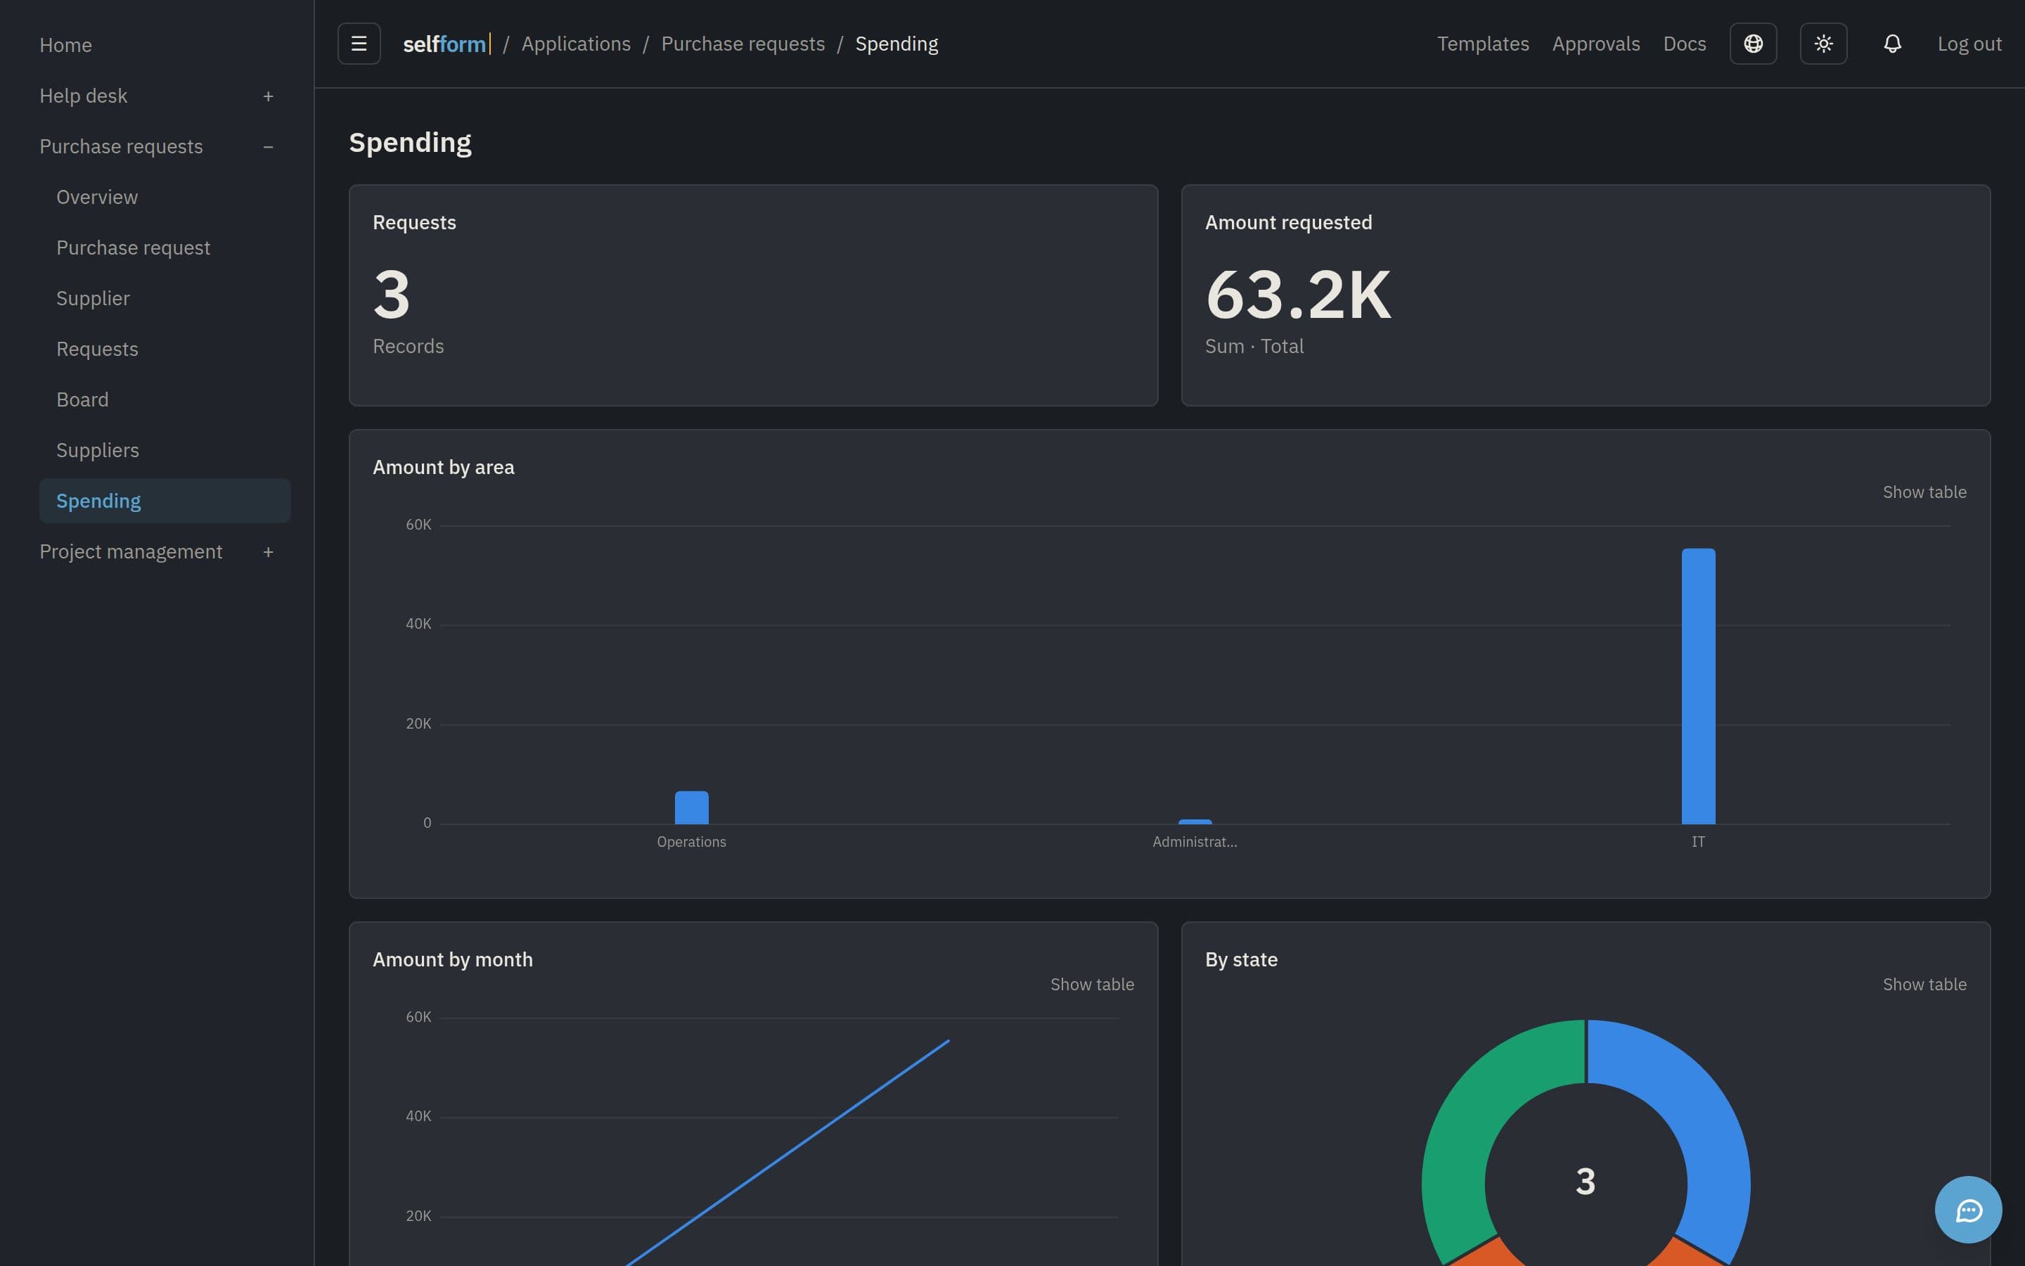Click the Operations bar in chart
Viewport: 2025px width, 1266px height.
coord(691,808)
